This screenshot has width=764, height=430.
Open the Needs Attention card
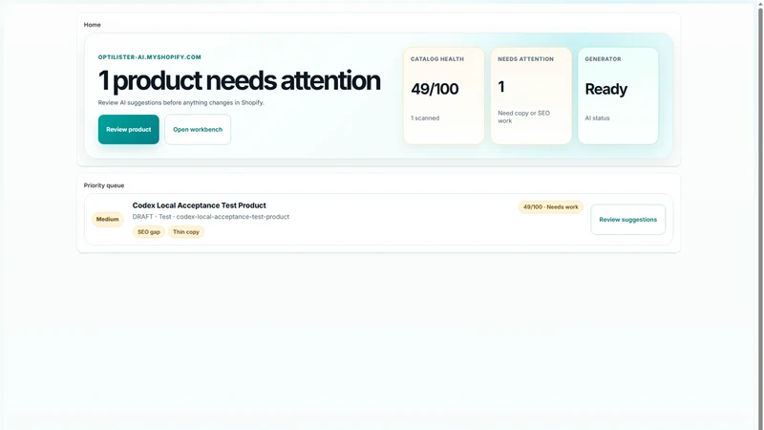[x=531, y=96]
